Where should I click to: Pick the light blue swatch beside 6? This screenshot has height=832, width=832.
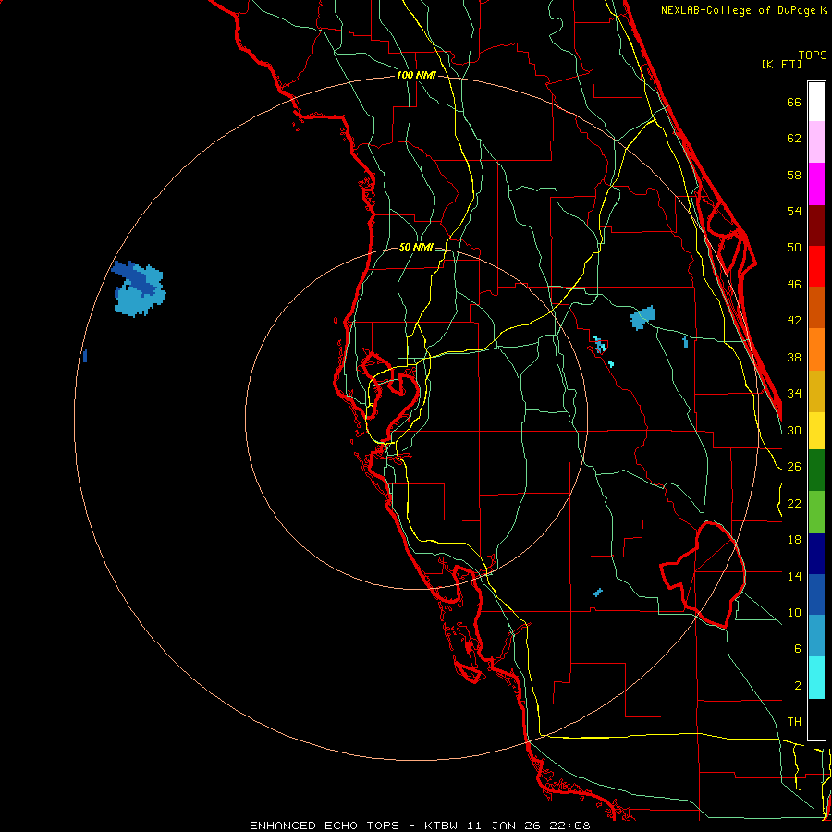[x=816, y=636]
